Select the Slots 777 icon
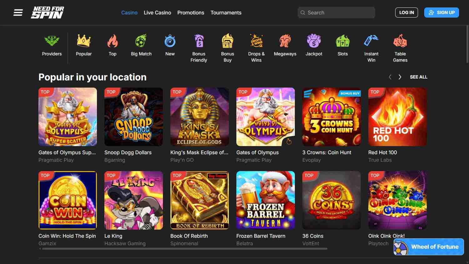 pyautogui.click(x=343, y=41)
